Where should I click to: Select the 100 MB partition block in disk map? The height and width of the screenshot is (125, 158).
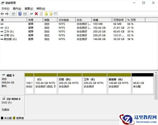29,83
